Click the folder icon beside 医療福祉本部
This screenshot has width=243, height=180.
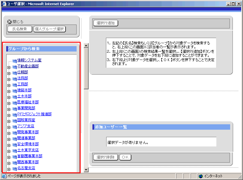pos(15,103)
